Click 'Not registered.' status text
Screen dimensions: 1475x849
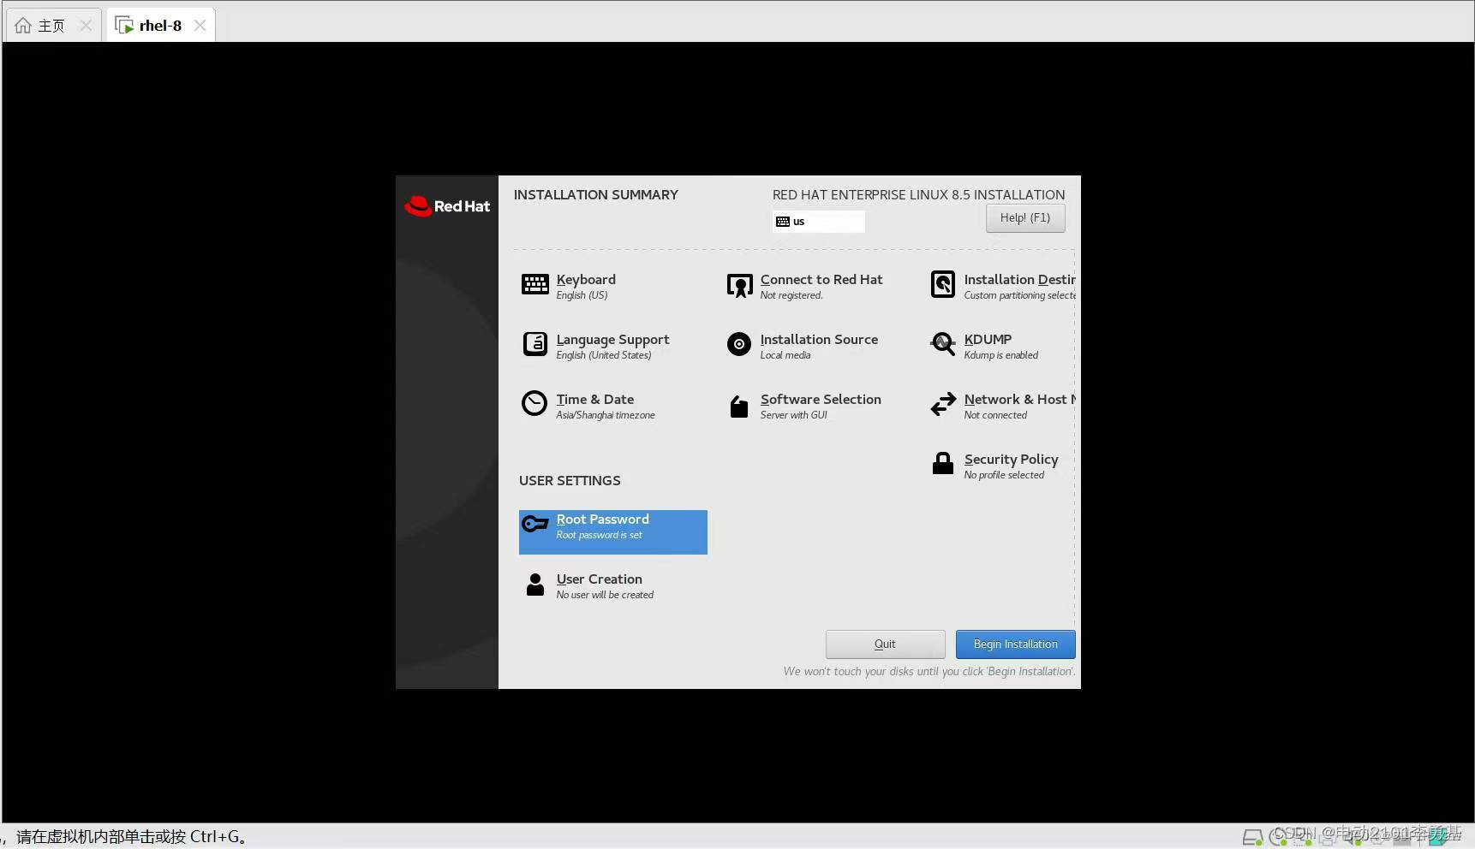point(791,295)
